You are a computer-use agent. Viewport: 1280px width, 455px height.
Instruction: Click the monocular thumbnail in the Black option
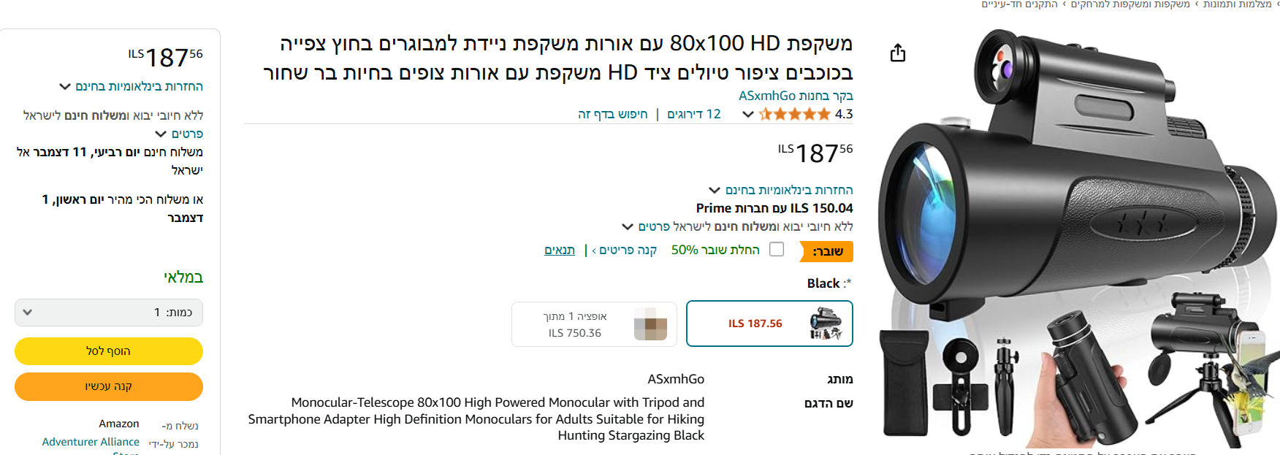pyautogui.click(x=826, y=324)
